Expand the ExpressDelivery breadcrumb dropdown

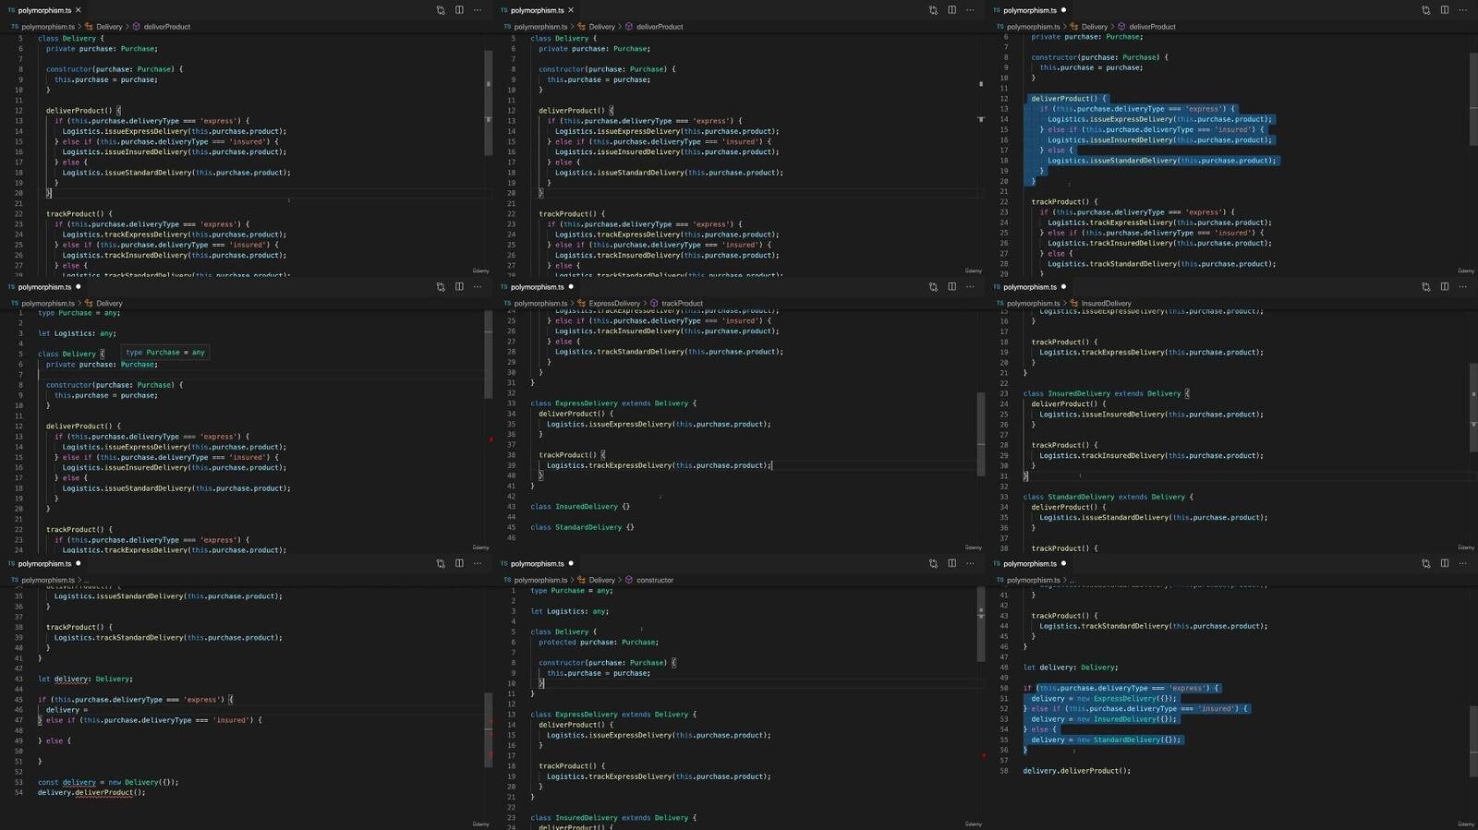pos(613,304)
